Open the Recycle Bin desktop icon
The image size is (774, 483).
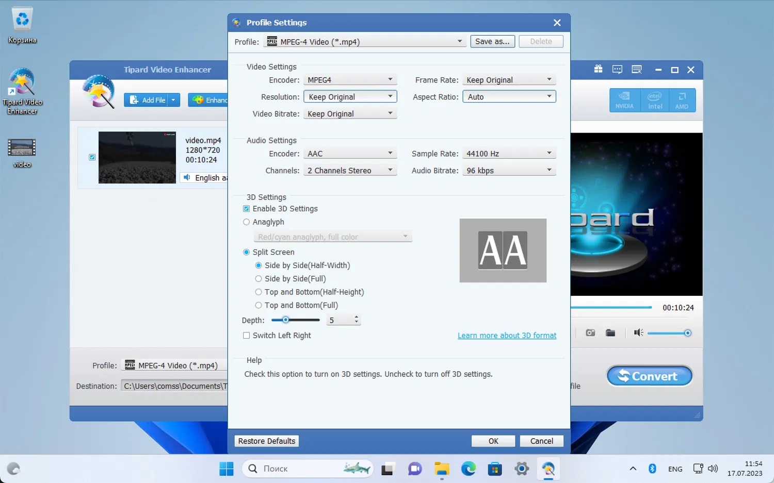point(22,25)
